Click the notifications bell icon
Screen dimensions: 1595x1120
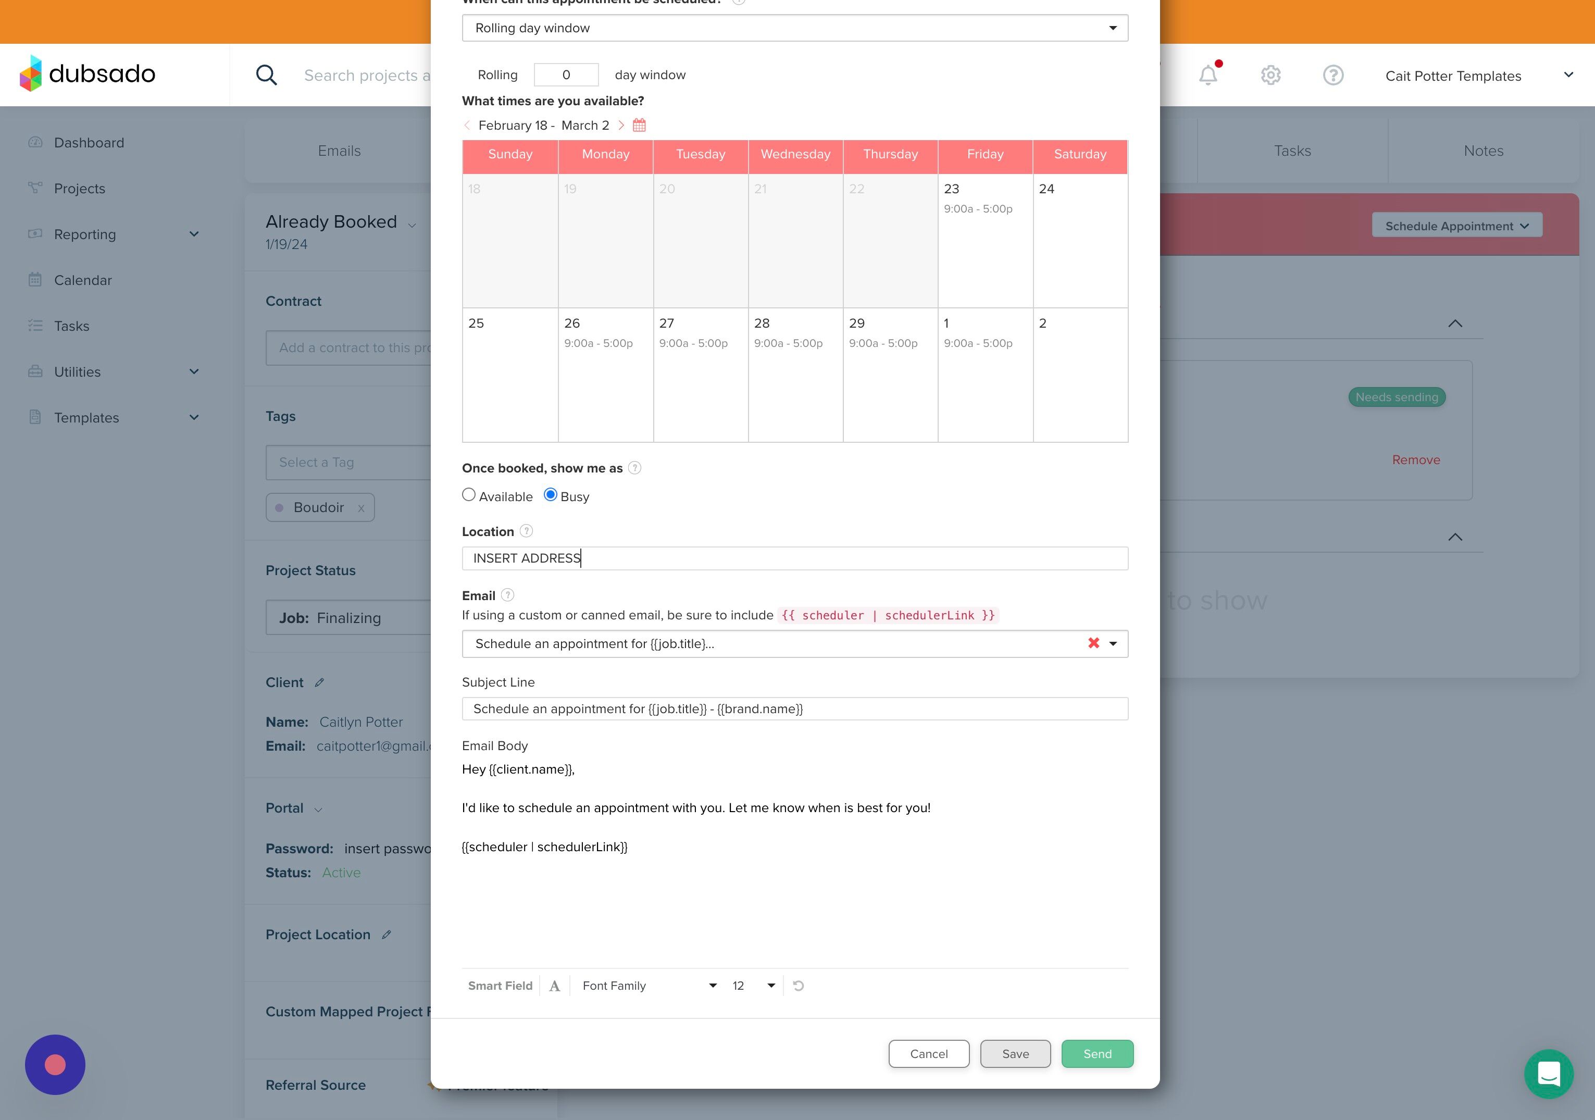[x=1208, y=75]
